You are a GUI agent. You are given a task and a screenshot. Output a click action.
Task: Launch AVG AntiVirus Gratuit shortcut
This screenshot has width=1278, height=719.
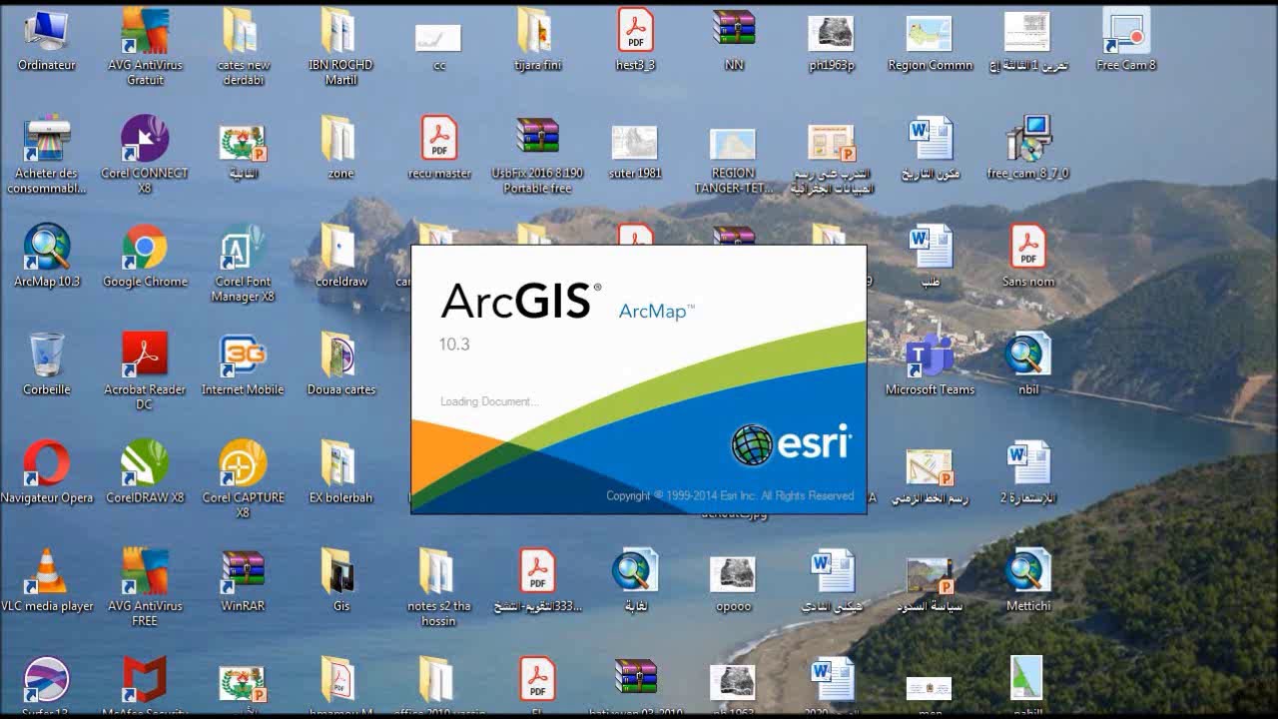tap(145, 32)
